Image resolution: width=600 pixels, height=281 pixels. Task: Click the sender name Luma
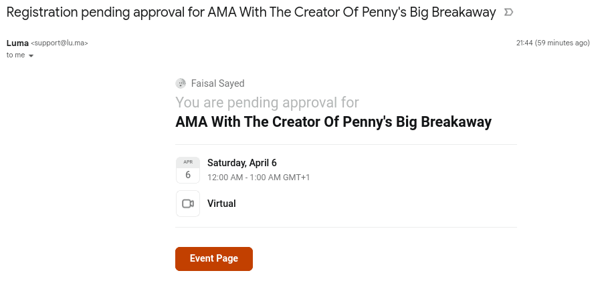tap(17, 43)
